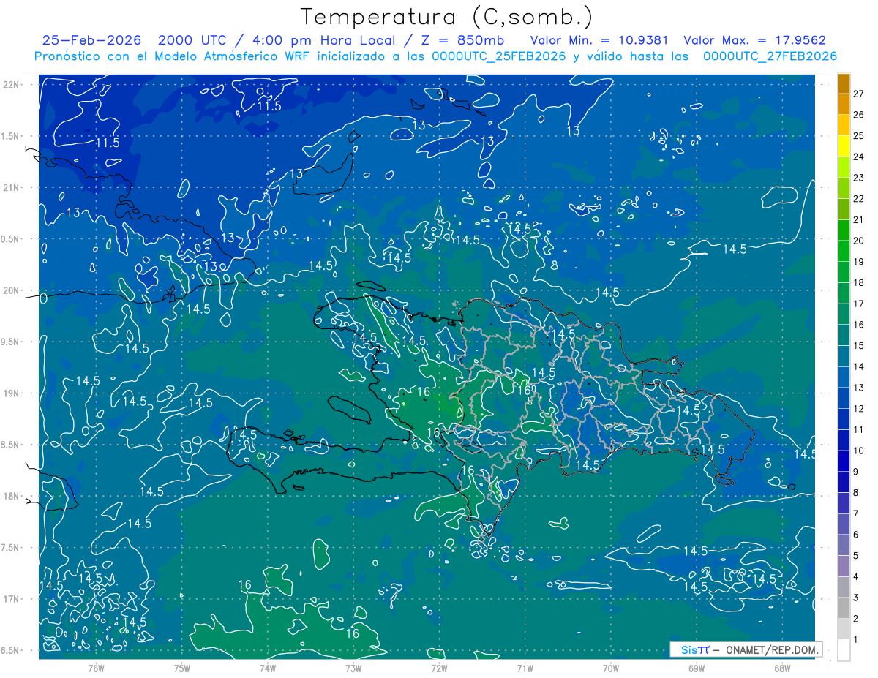This screenshot has width=878, height=678.
Task: Click the "72W" longitude label
Action: tap(439, 668)
